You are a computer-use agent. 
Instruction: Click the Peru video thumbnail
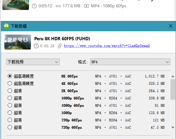[18, 42]
